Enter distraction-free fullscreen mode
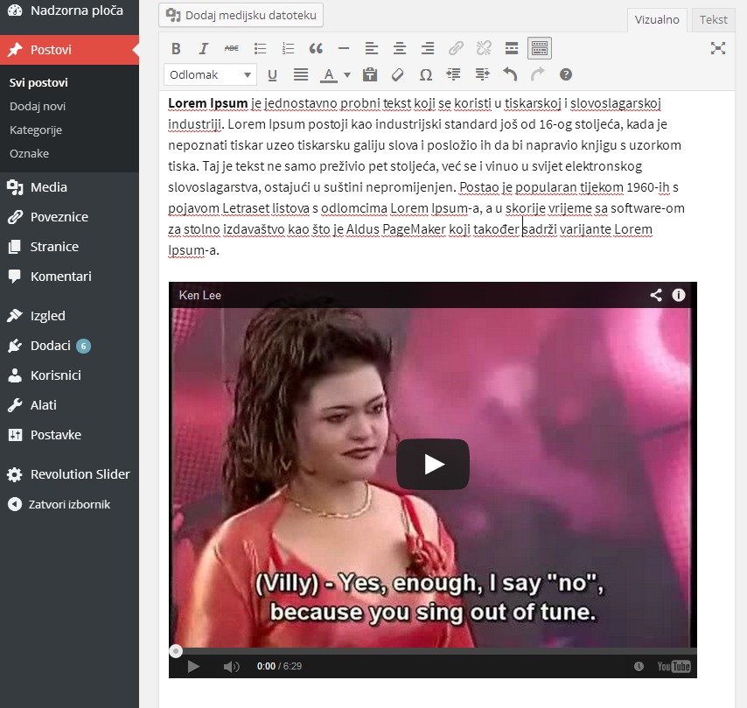Screen dimensions: 747x708 [718, 48]
